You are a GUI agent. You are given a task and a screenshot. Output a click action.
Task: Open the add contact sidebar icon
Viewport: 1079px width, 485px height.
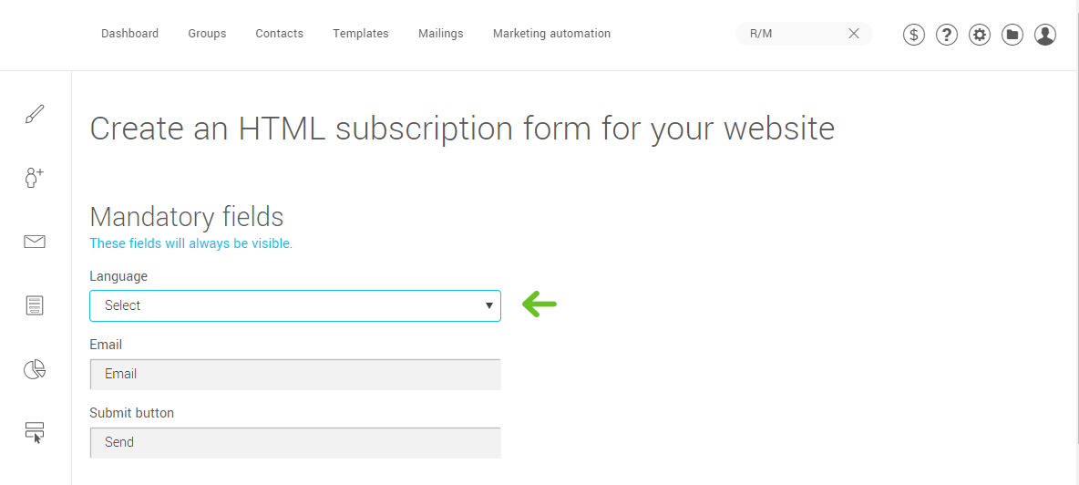[35, 178]
